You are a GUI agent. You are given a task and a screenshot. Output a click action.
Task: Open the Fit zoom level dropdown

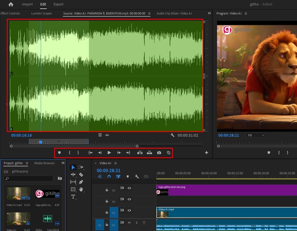pyautogui.click(x=256, y=135)
